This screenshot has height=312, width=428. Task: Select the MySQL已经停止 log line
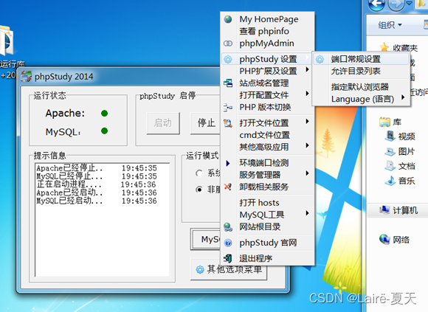[97, 176]
